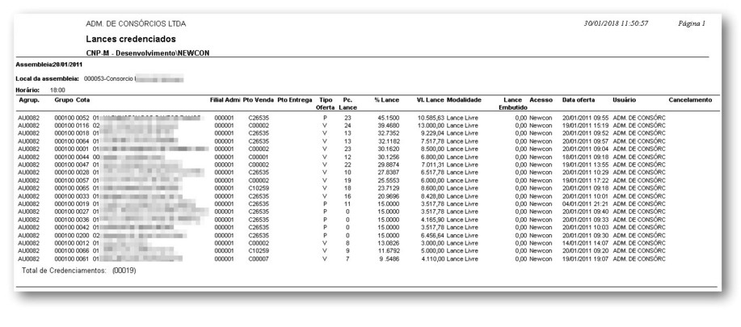This screenshot has width=741, height=327.
Task: Click the percentage value '20.9696'
Action: (x=389, y=196)
